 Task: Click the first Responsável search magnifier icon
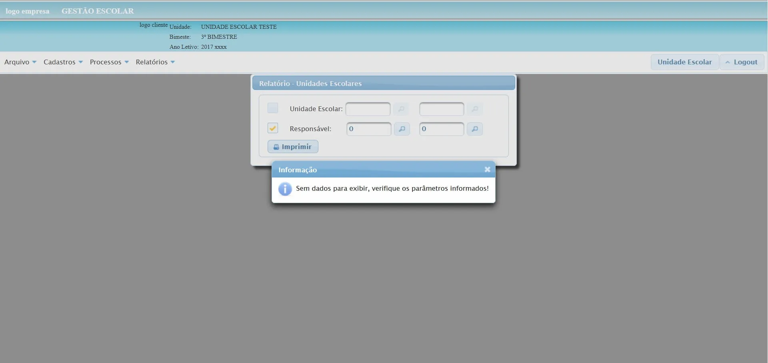click(x=402, y=129)
